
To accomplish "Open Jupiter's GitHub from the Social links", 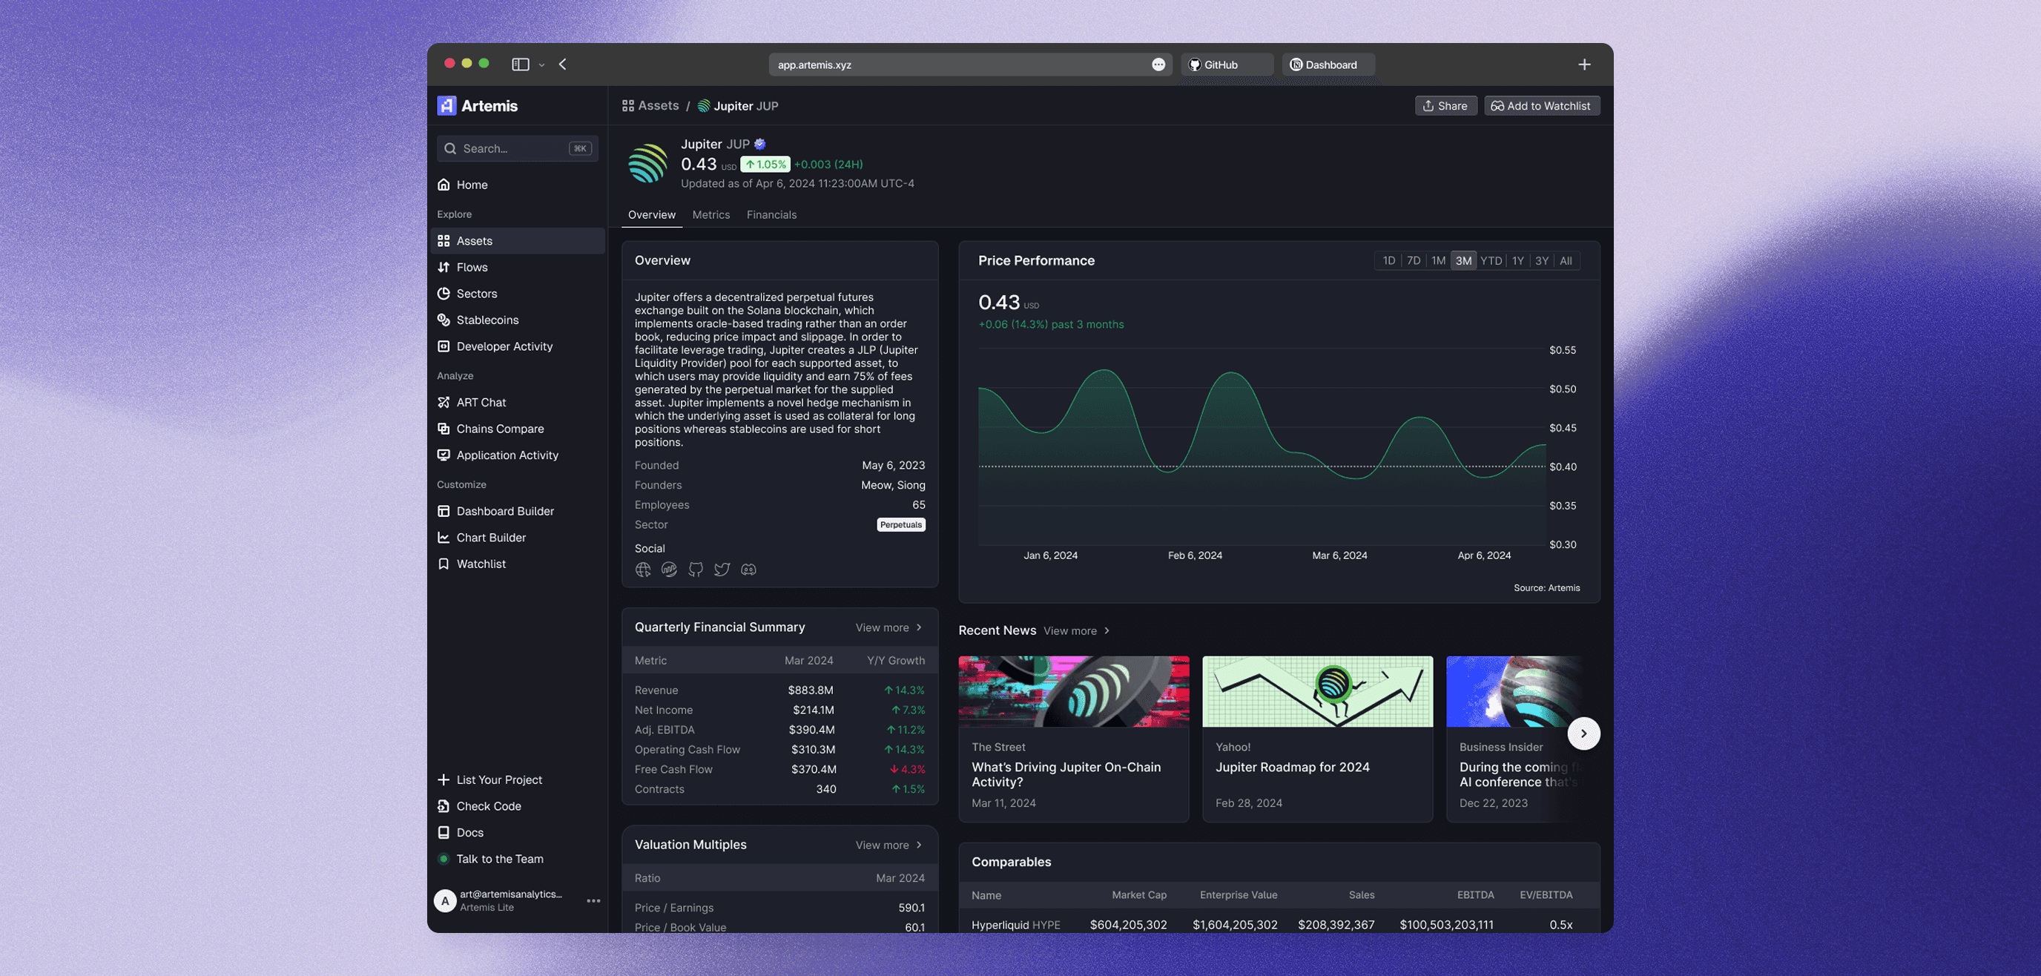I will pyautogui.click(x=696, y=569).
